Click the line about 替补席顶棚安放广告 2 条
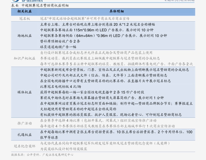The width and height of the screenshot is (206, 160). [60, 41]
